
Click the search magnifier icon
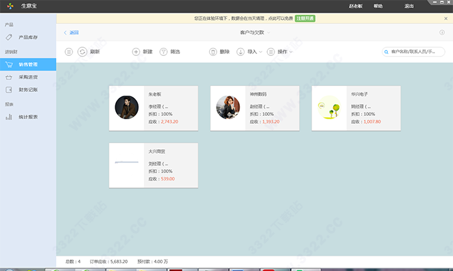tap(386, 52)
